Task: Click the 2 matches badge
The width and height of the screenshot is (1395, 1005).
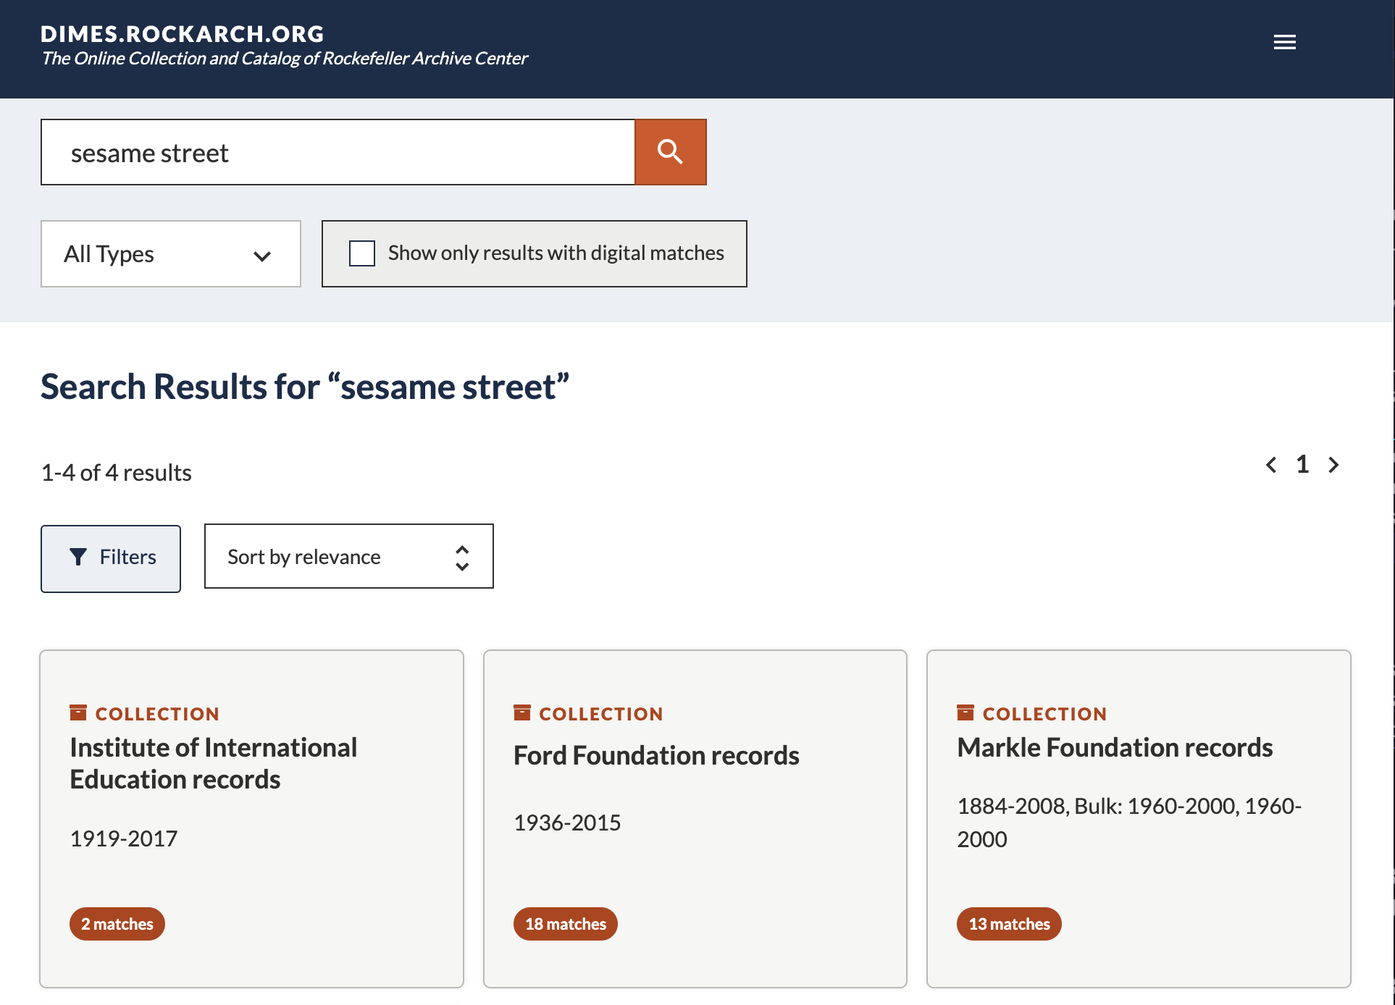Action: (x=117, y=924)
